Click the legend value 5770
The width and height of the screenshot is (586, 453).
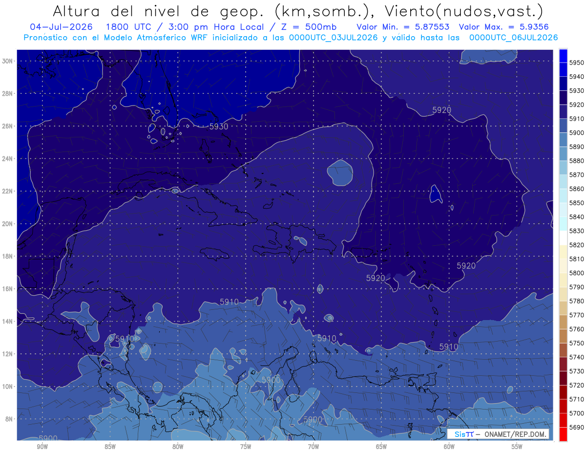click(577, 315)
